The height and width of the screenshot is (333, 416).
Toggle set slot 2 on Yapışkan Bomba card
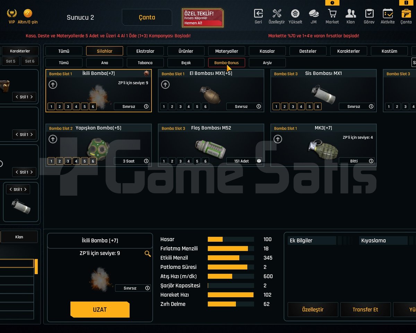(60, 161)
